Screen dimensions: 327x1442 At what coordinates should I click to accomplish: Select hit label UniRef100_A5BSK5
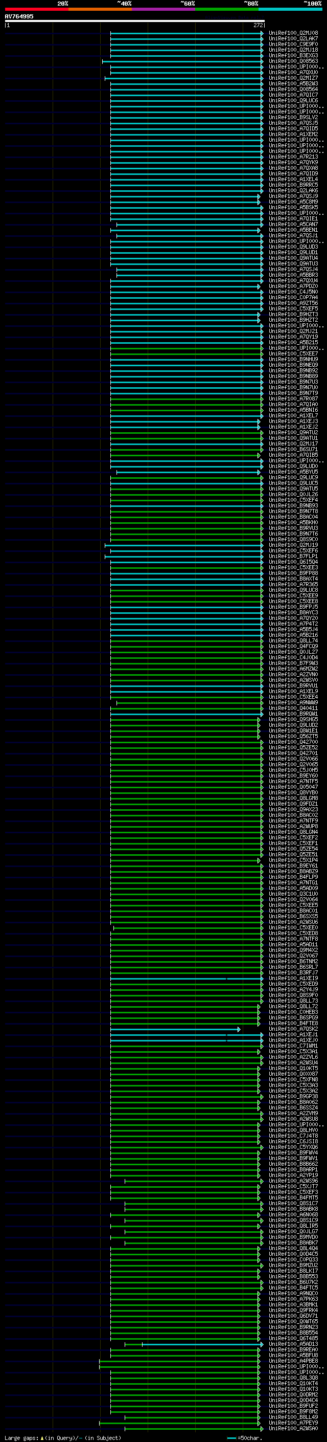293,207
